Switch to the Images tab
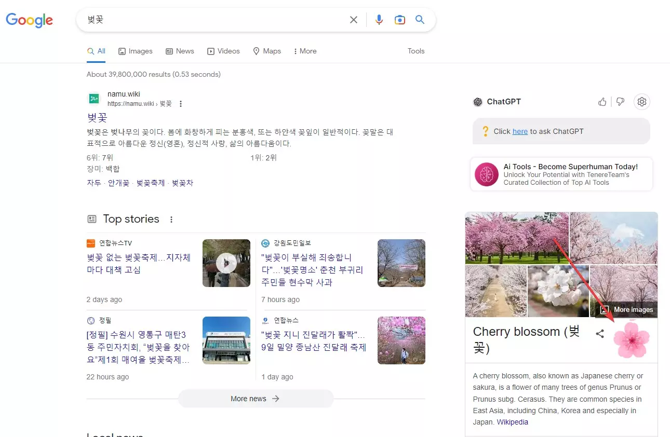The width and height of the screenshot is (670, 437). (135, 51)
